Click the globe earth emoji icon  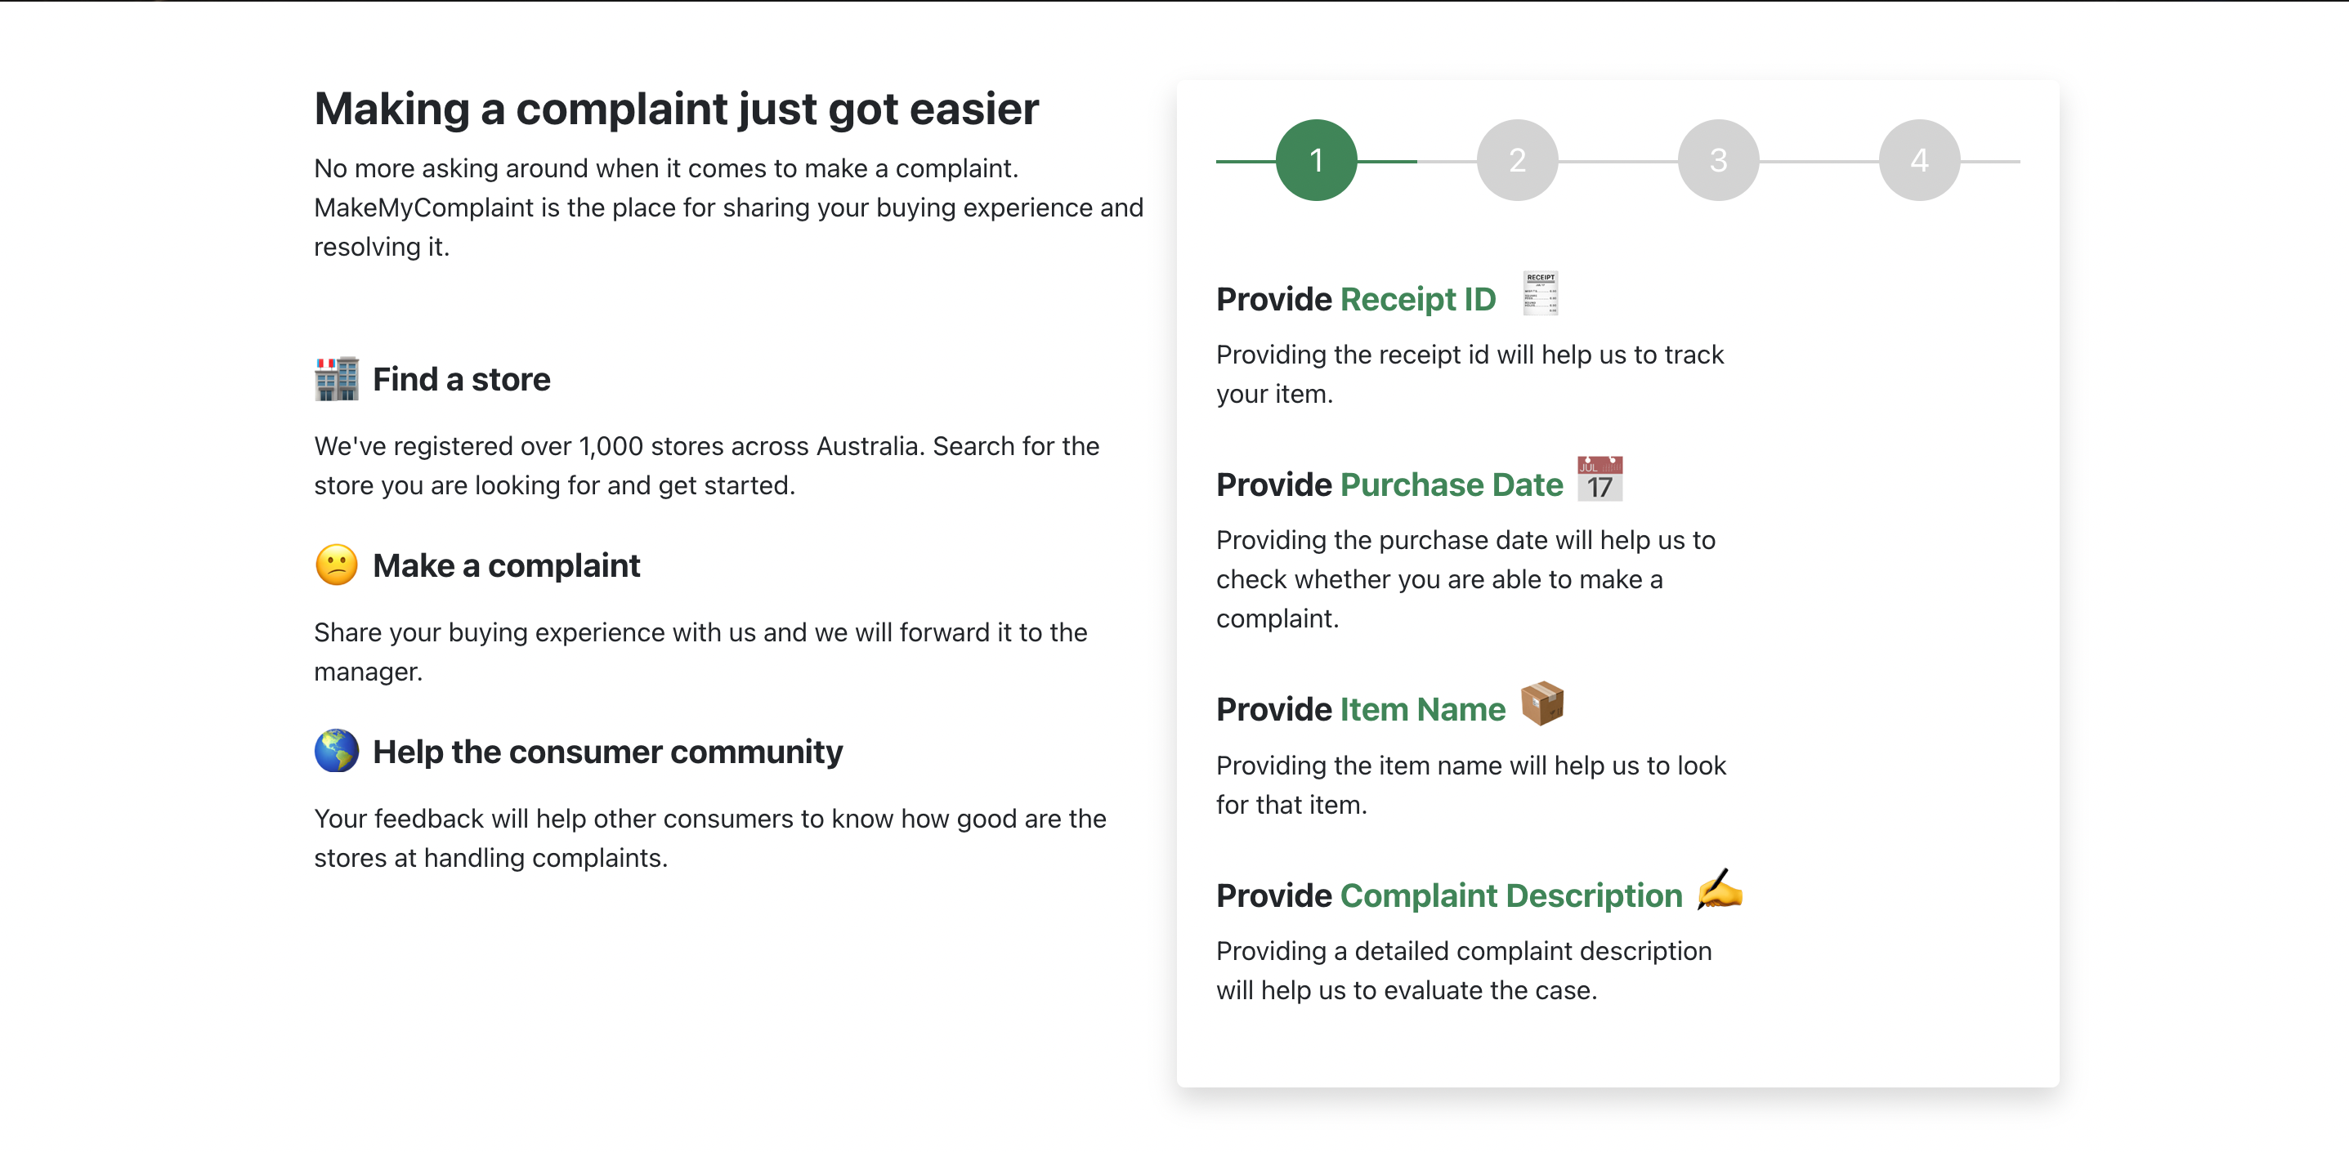[x=337, y=751]
